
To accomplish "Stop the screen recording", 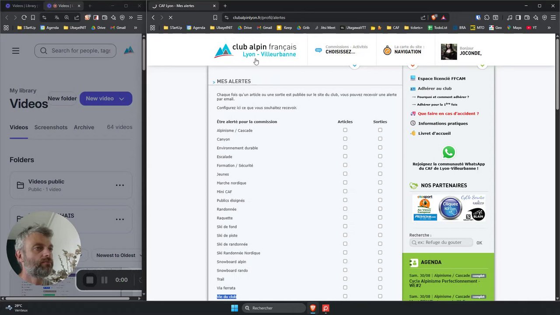I will [x=90, y=280].
